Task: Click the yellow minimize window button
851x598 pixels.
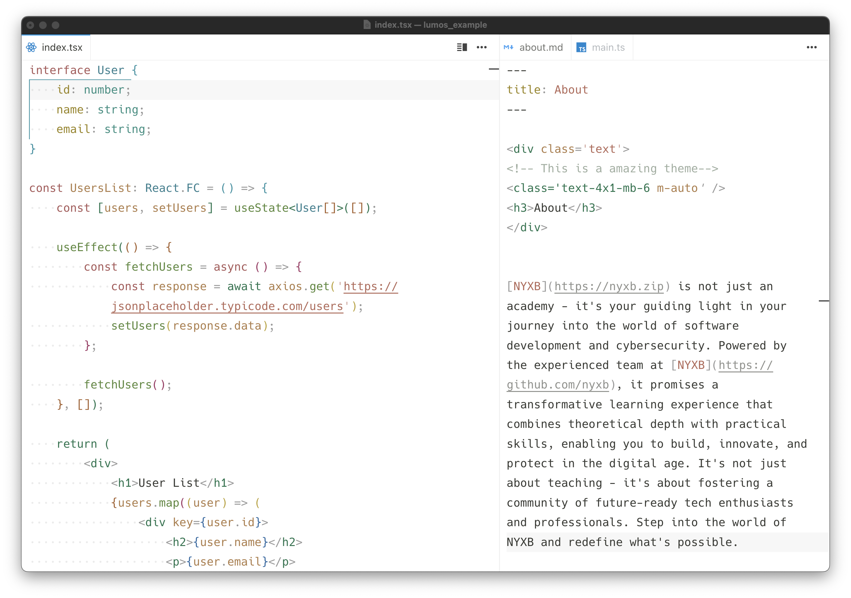Action: pyautogui.click(x=43, y=25)
